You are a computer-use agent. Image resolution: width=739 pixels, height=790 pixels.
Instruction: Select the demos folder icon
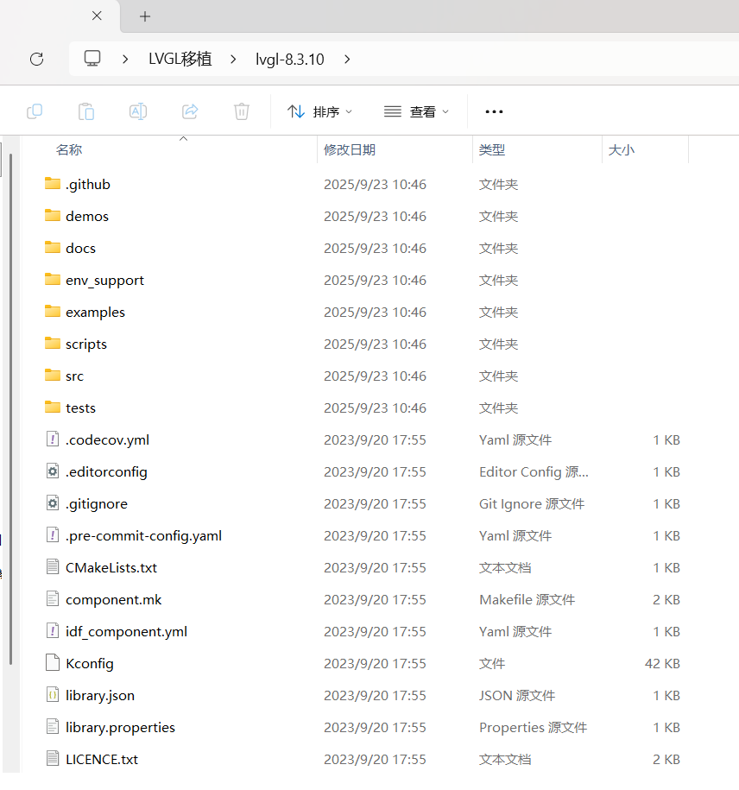[x=53, y=215]
